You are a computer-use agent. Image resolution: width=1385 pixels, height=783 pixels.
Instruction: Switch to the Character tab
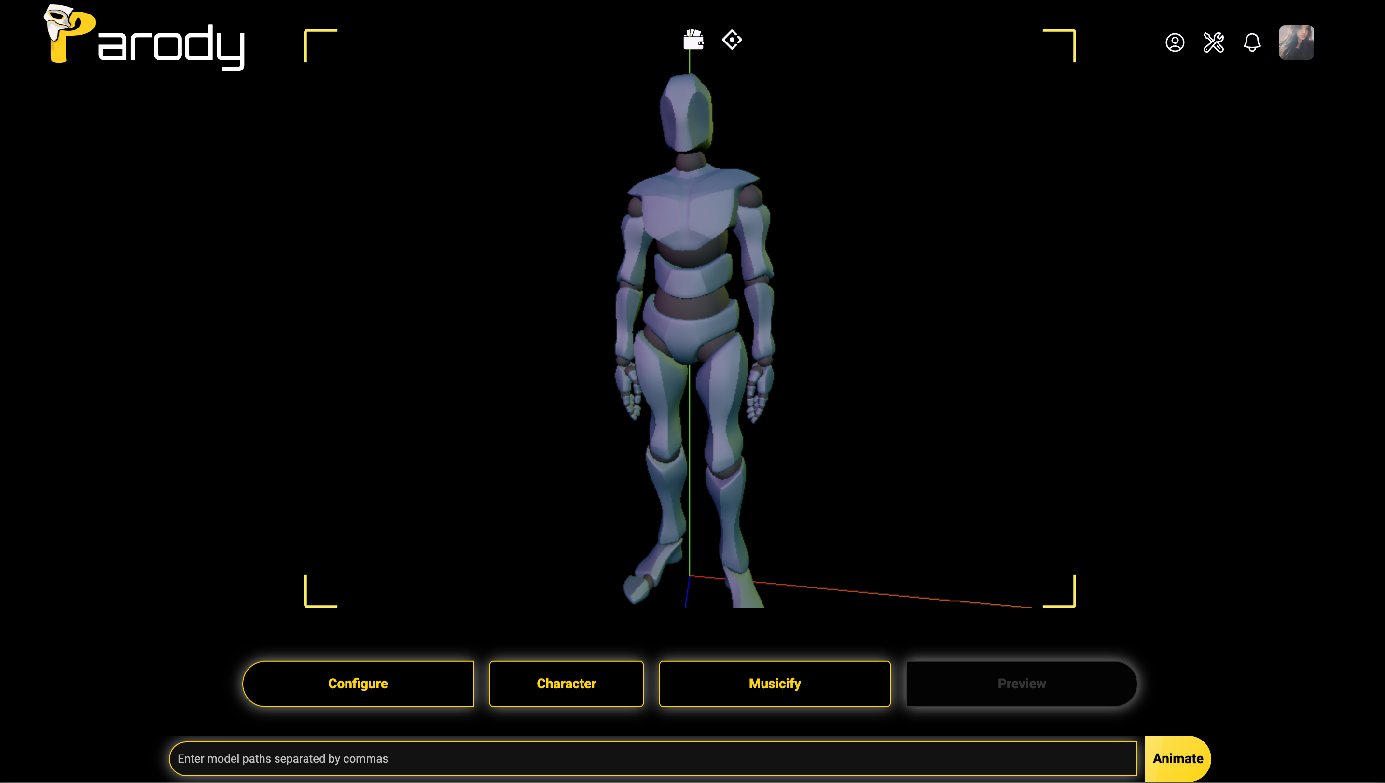point(566,684)
